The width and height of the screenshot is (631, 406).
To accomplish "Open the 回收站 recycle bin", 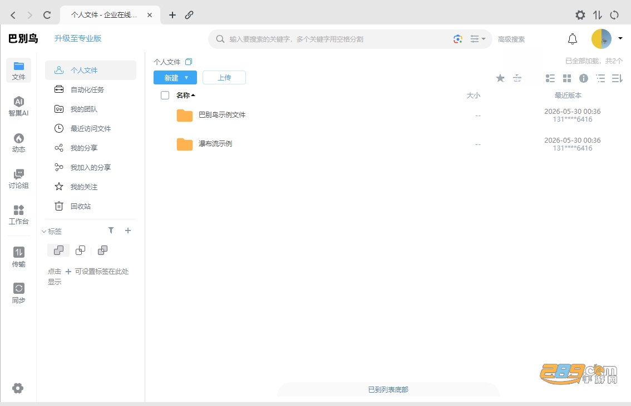I will point(91,207).
